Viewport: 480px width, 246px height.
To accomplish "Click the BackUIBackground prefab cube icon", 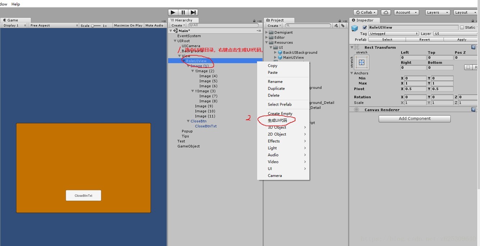I will 280,52.
